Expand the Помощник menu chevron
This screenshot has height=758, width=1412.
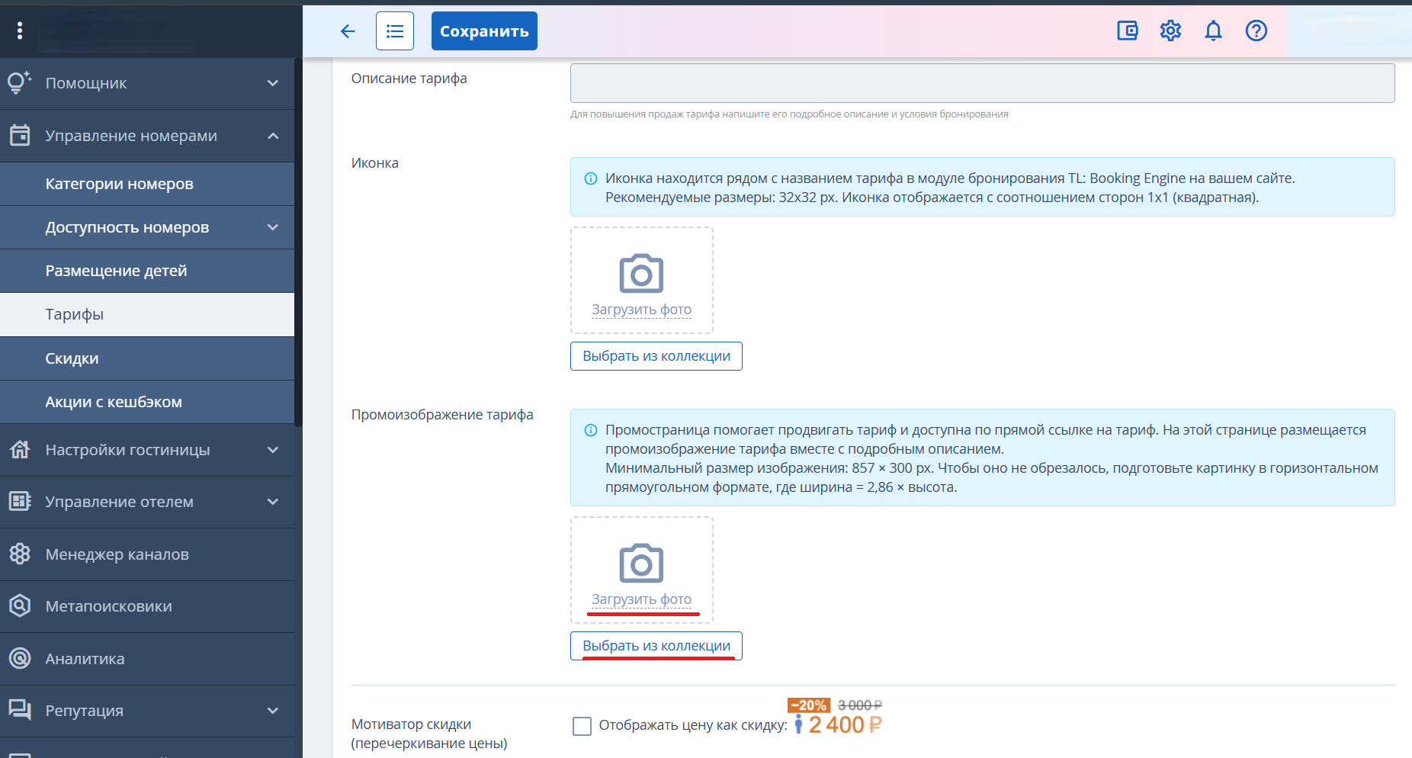[273, 83]
